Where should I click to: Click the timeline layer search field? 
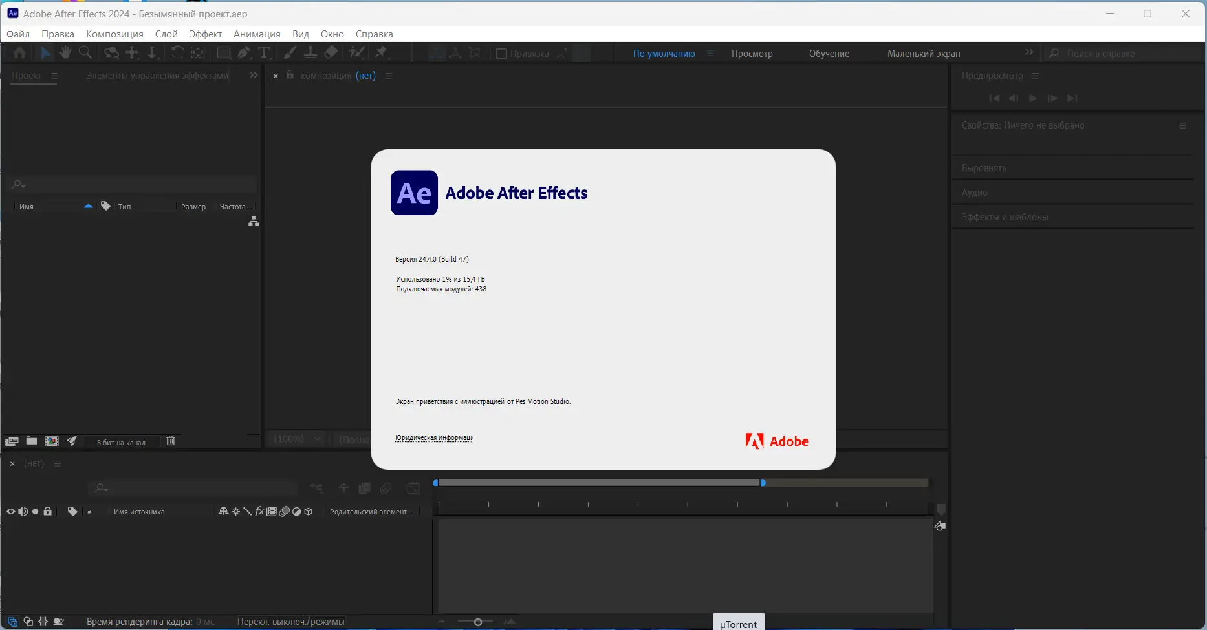193,488
